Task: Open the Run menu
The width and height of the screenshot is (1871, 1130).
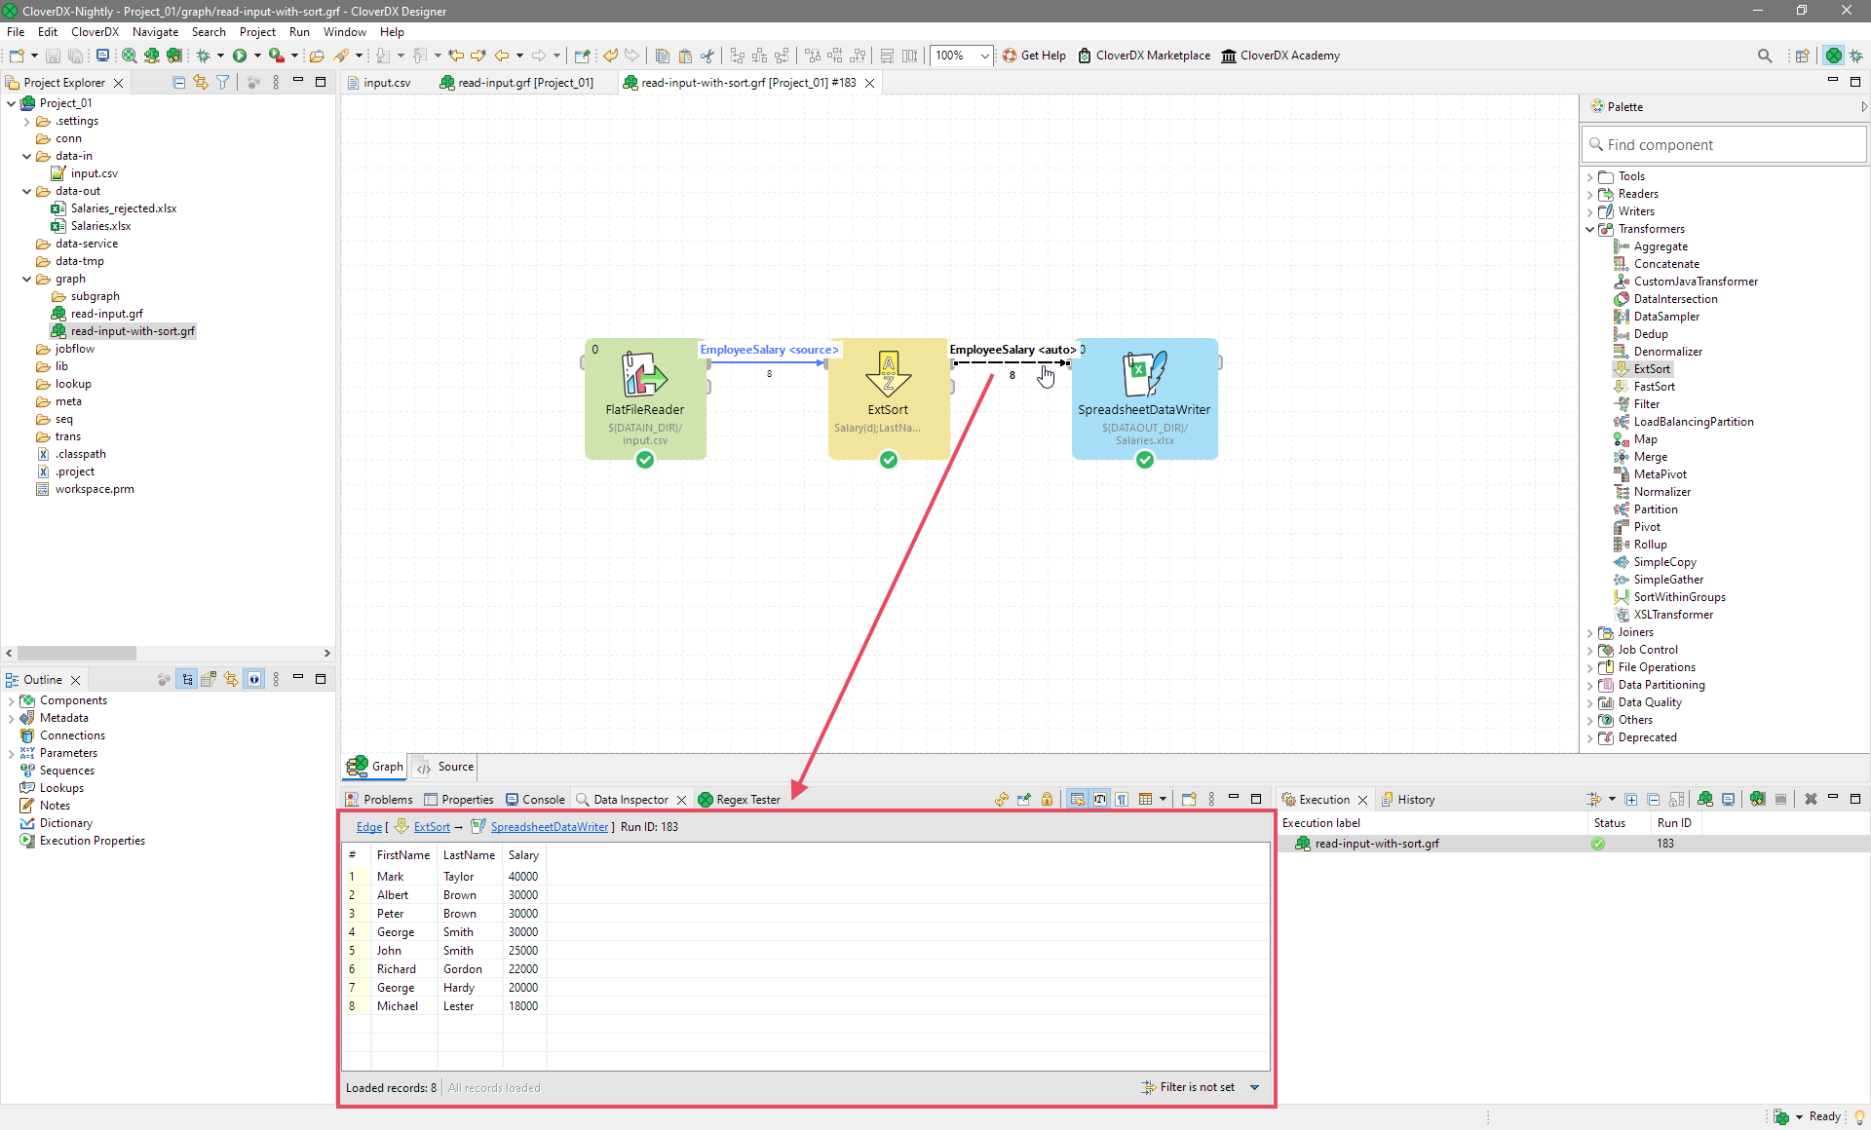Action: pos(298,32)
